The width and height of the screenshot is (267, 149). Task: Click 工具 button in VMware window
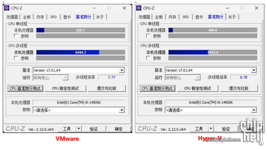coord(67,129)
